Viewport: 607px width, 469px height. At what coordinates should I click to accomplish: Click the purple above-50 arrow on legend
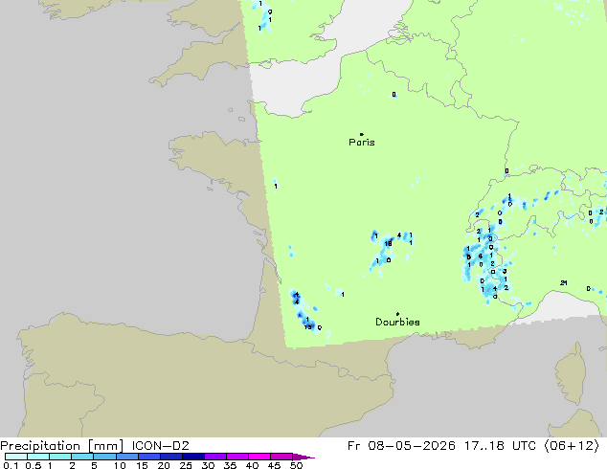pyautogui.click(x=303, y=457)
